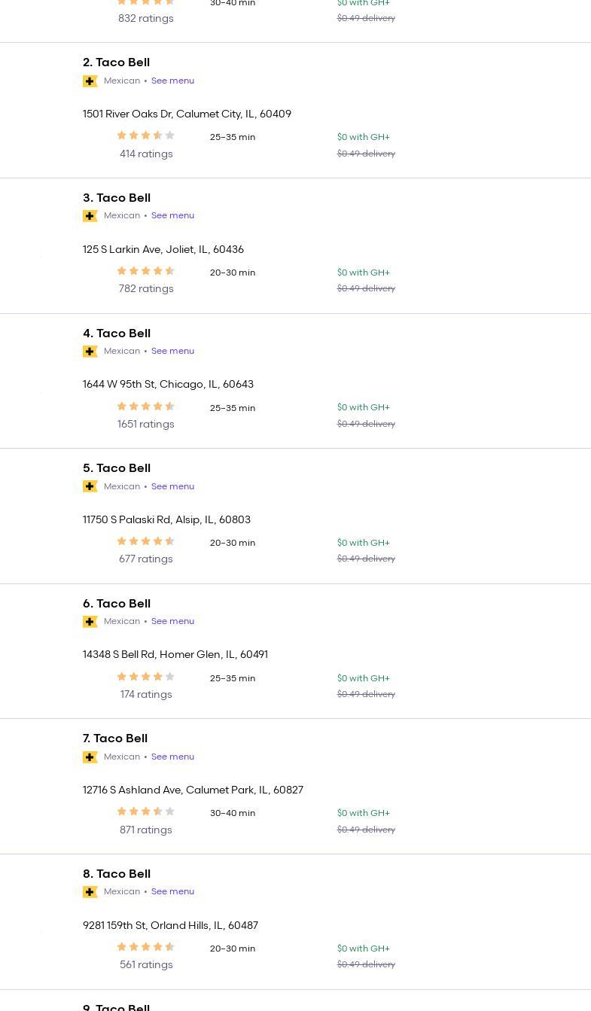This screenshot has width=591, height=1011.
Task: View the menu for the Alsip Taco Bell
Action: (x=172, y=486)
